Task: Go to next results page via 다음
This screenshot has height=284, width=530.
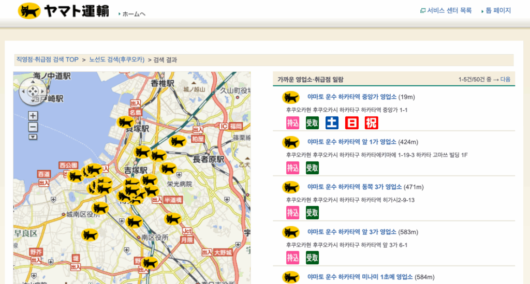Action: click(505, 80)
